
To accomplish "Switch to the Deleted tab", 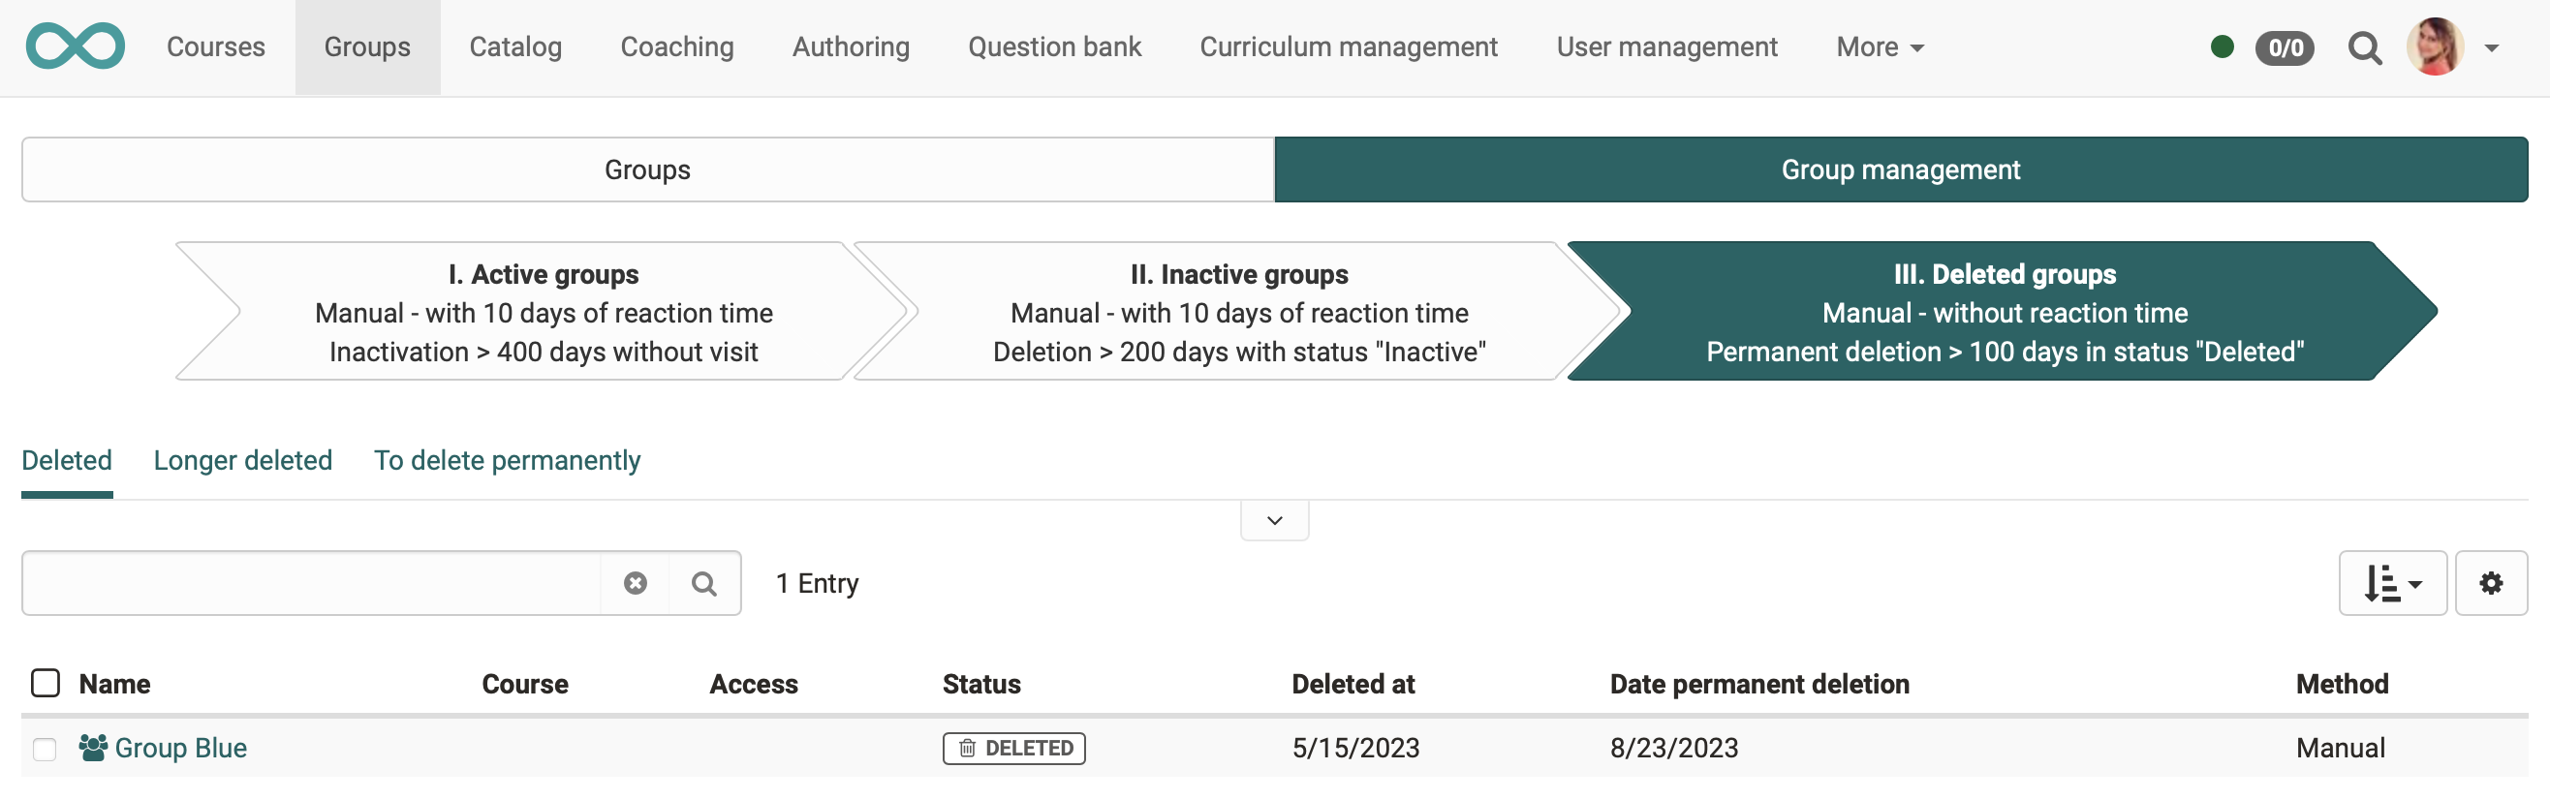I will pos(66,460).
